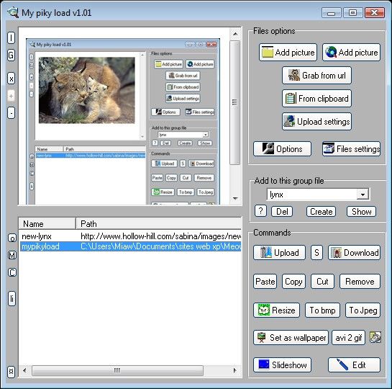Click file list scroll right arrow
This screenshot has width=392, height=389.
point(234,370)
